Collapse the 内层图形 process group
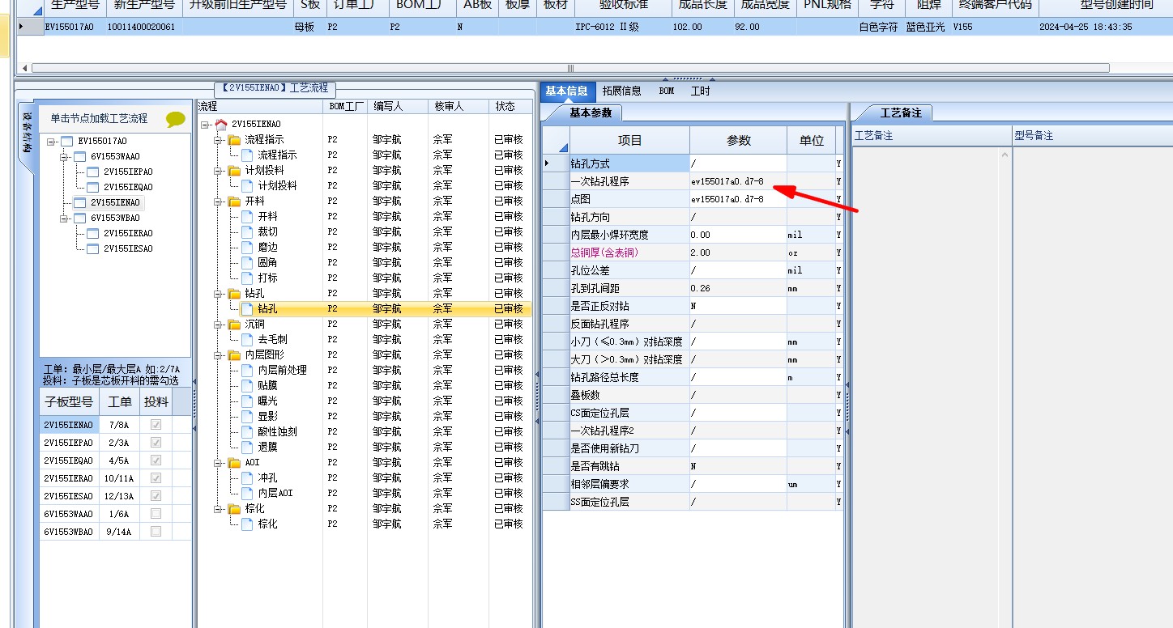1173x628 pixels. pyautogui.click(x=219, y=355)
